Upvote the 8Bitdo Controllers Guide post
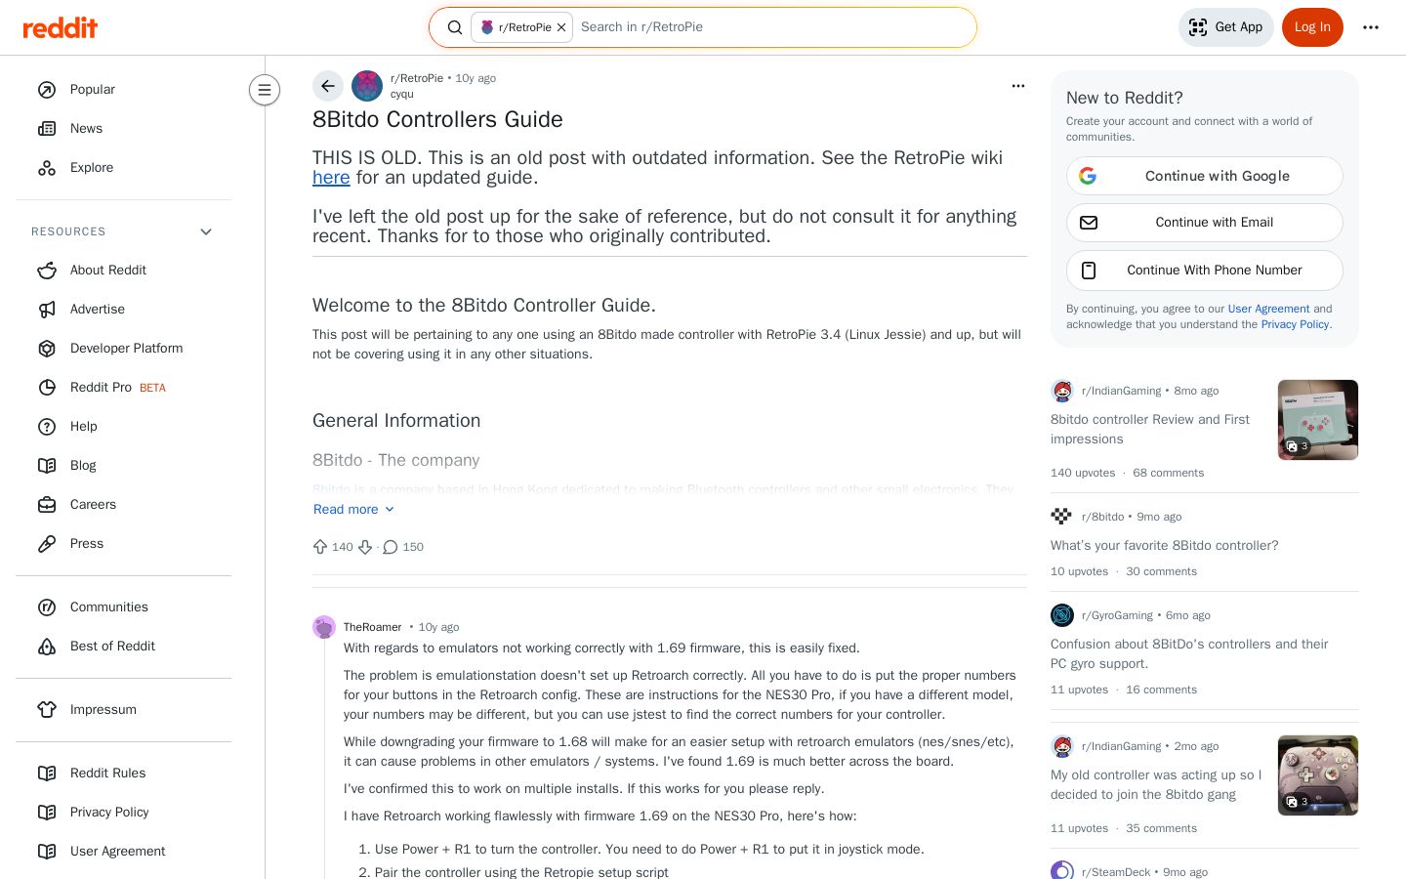Image resolution: width=1406 pixels, height=879 pixels. click(320, 547)
